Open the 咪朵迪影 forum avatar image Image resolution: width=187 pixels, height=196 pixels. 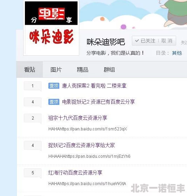coord(51,28)
